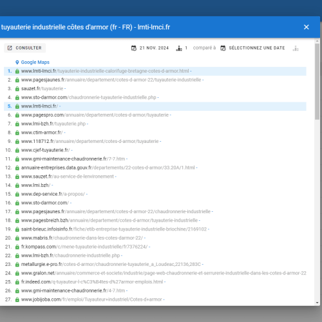The image size is (322, 322).
Task: Click the scrollbar up arrow
Action: pos(317,41)
